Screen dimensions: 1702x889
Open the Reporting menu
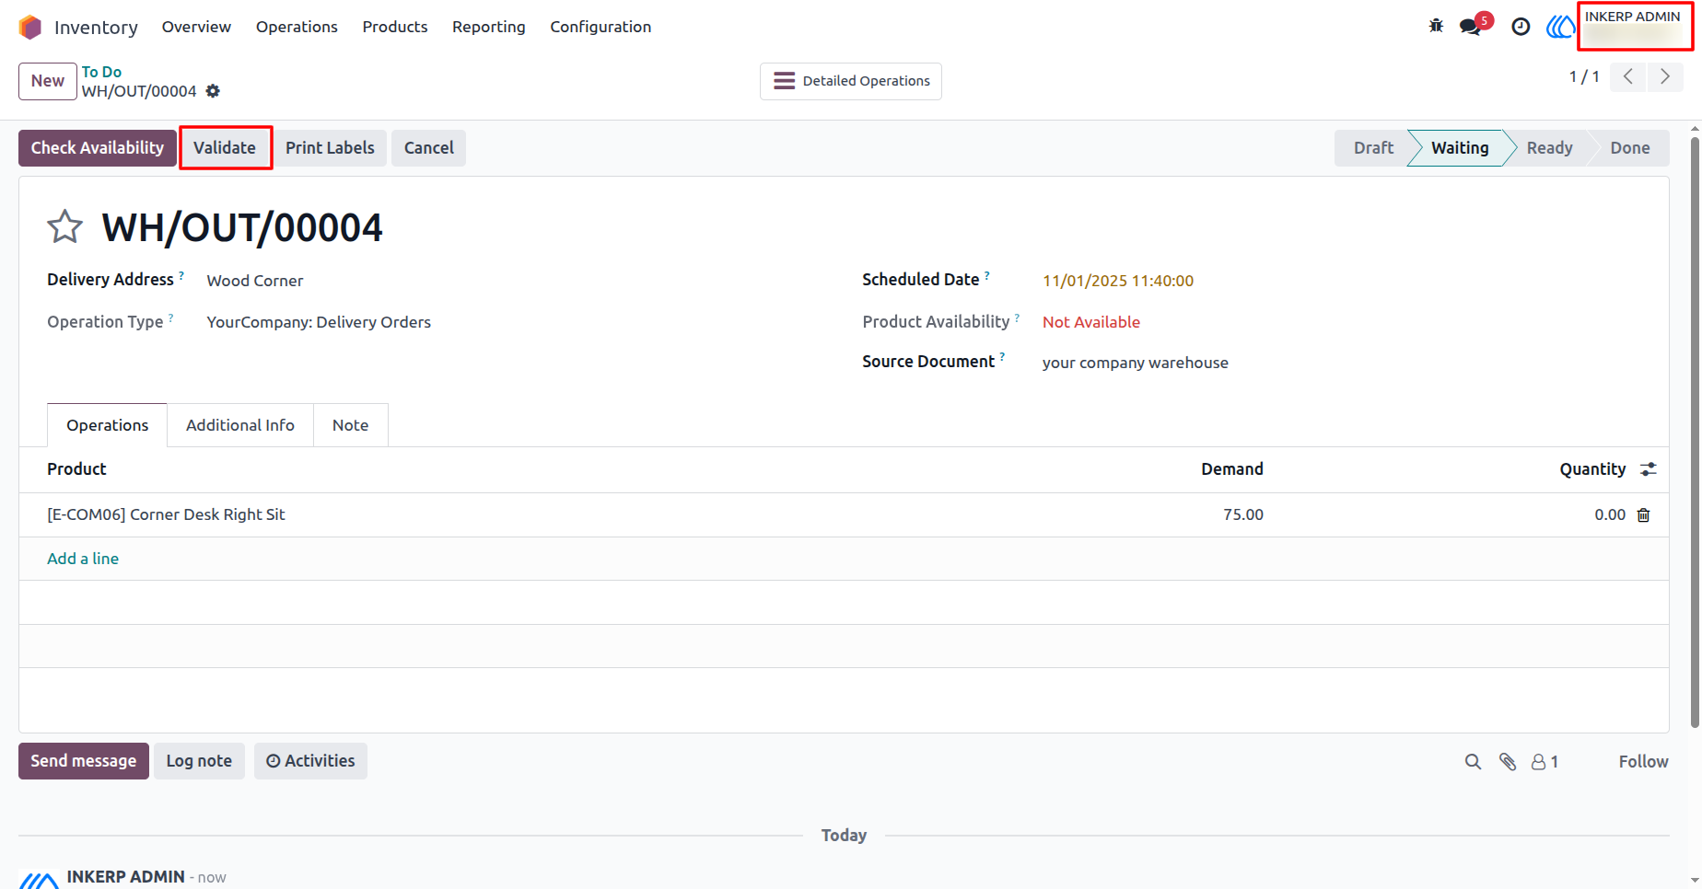click(489, 27)
